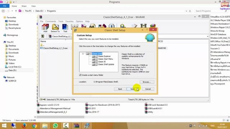Click WinRAR's up one level arrow icon
Screen dimensions: 230x129
(x=42, y=36)
